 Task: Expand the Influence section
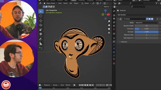tap(123, 42)
